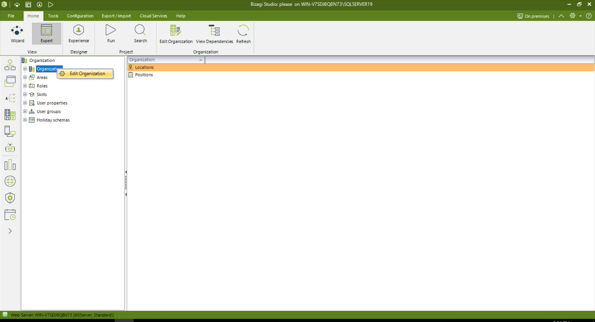Click Edit Organization in the ribbon
Image resolution: width=595 pixels, height=322 pixels.
pos(176,34)
